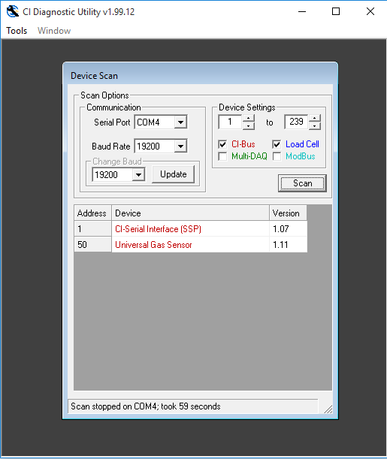Close the CI Diagnostic Utility window
This screenshot has width=387, height=459.
click(370, 12)
